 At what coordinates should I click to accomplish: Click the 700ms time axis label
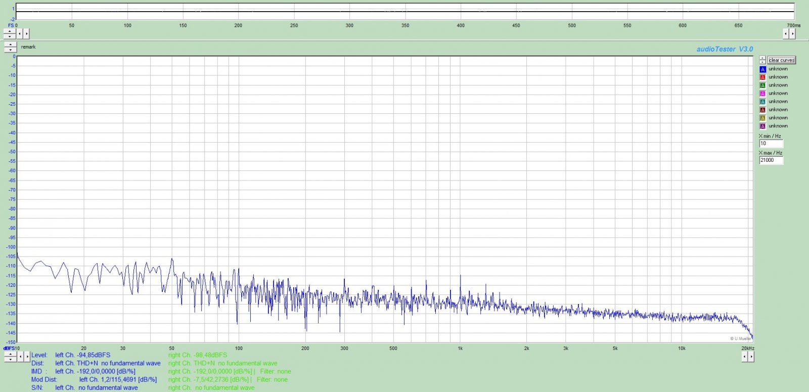794,25
